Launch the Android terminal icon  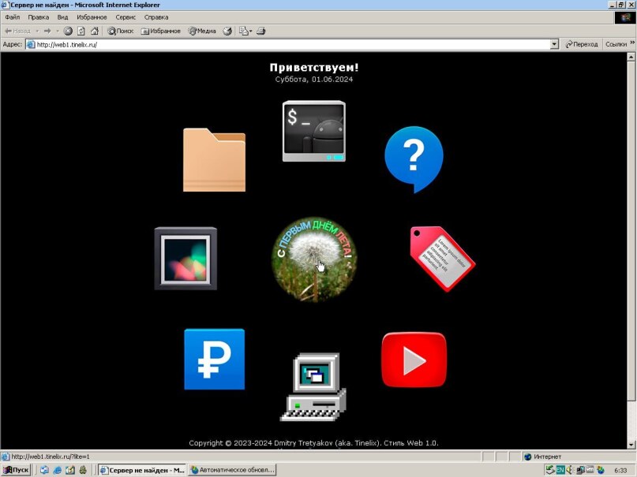point(313,132)
